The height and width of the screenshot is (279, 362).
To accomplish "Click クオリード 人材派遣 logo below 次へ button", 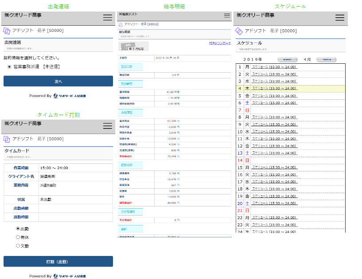I will 70,96.
